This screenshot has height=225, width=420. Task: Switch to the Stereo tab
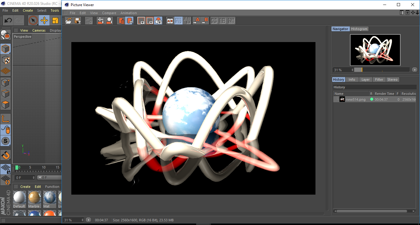pyautogui.click(x=392, y=80)
